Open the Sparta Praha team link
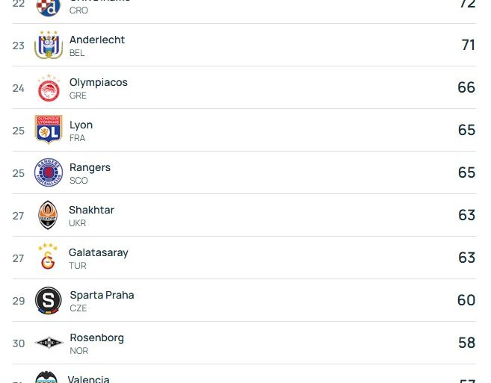 (102, 295)
